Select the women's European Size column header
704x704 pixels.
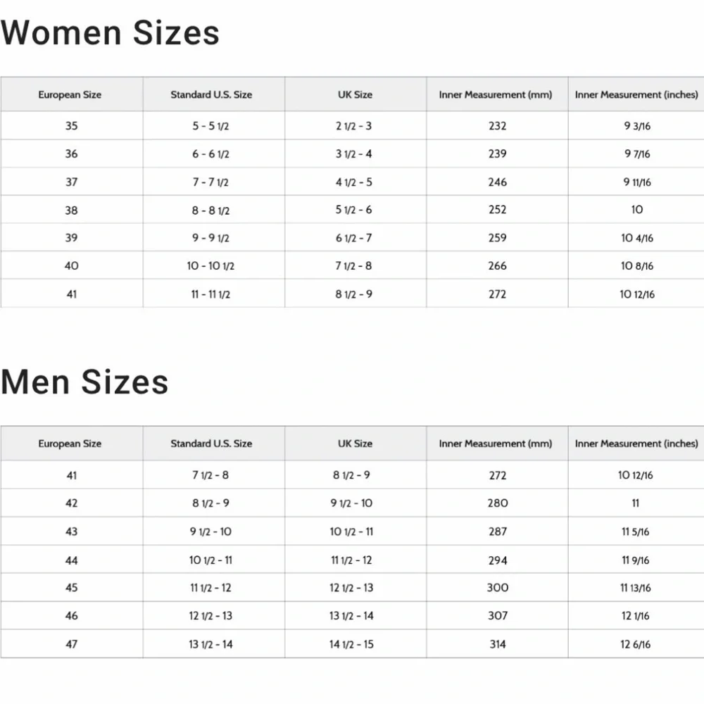click(70, 94)
